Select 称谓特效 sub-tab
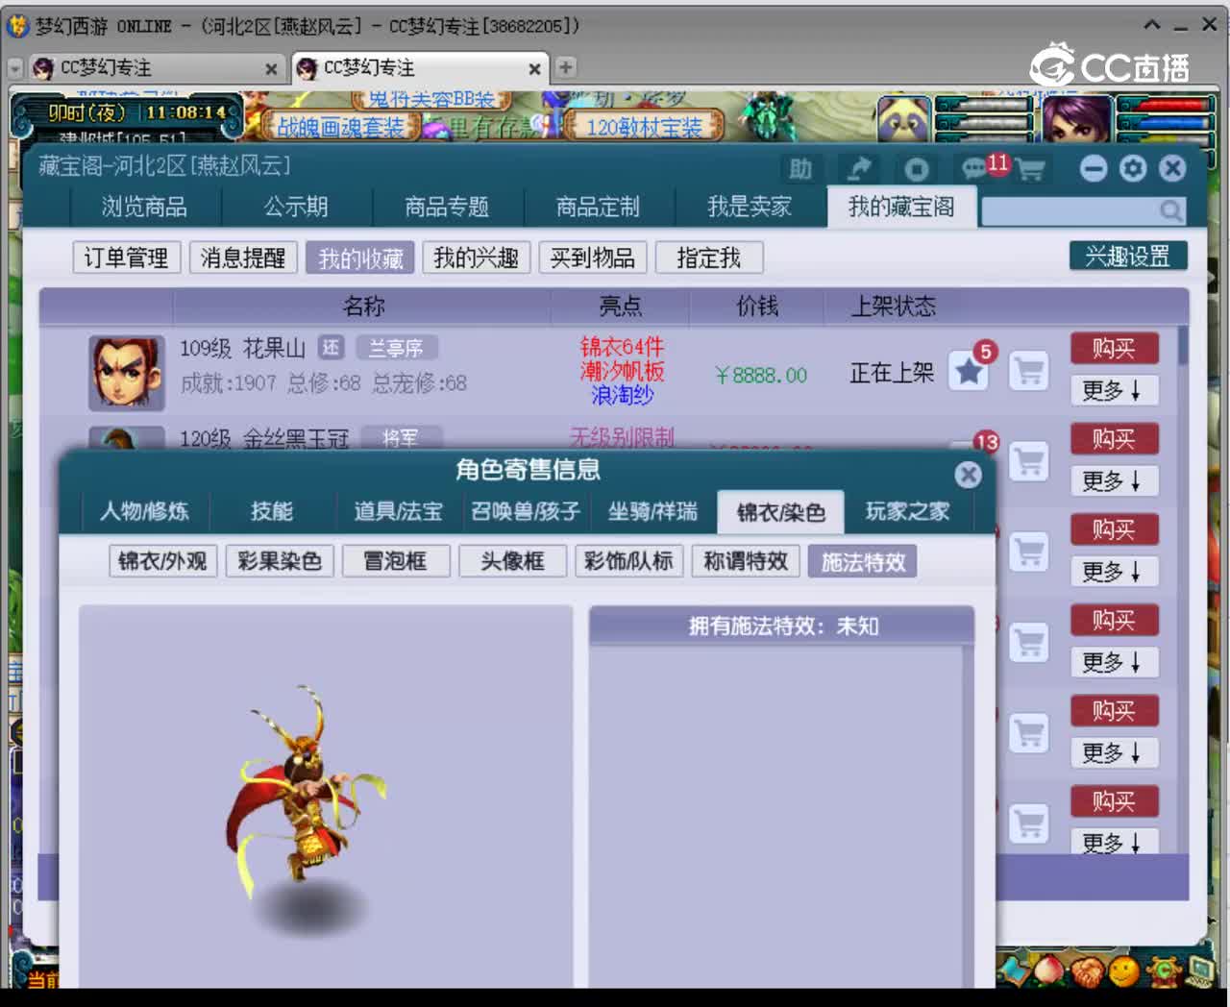1230x1007 pixels. (746, 561)
